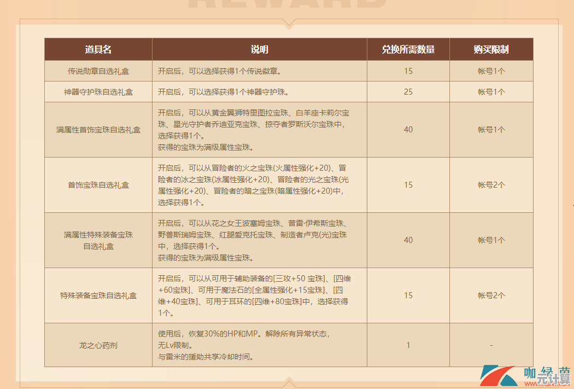Click description 可以选择获得1个神器守护珠
The image size is (574, 389).
(224, 92)
